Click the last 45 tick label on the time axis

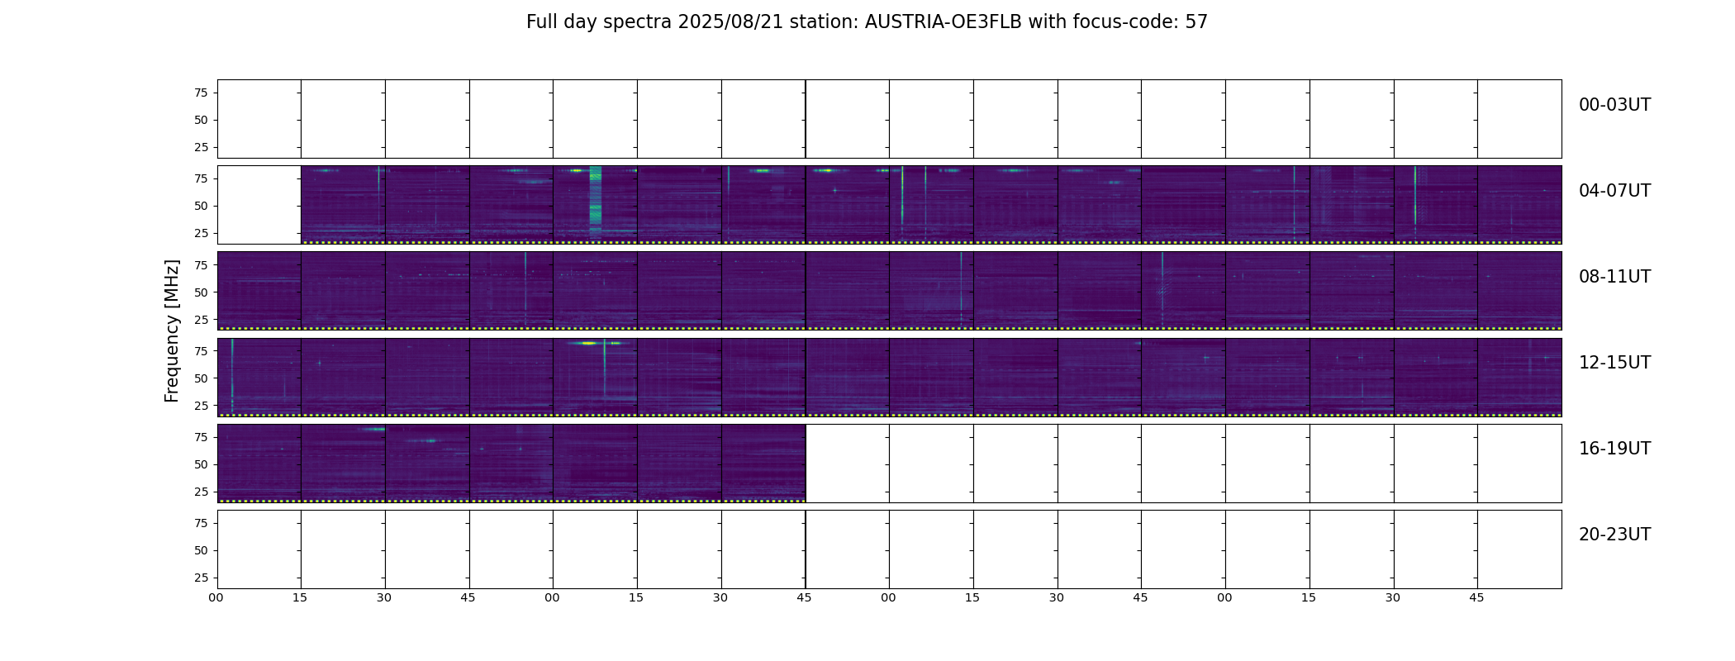point(1476,597)
